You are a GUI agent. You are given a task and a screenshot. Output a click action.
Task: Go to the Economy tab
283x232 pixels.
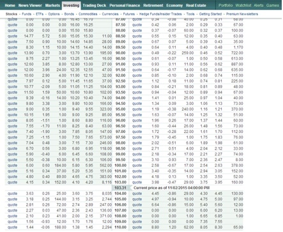[174, 5]
